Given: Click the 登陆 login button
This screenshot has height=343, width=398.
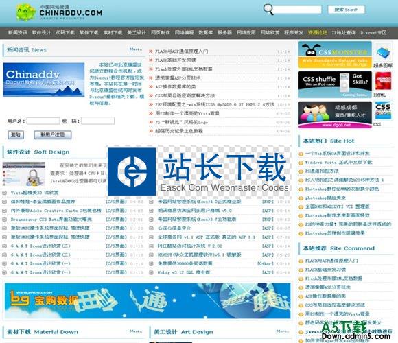Looking at the screenshot, I should tap(16, 134).
